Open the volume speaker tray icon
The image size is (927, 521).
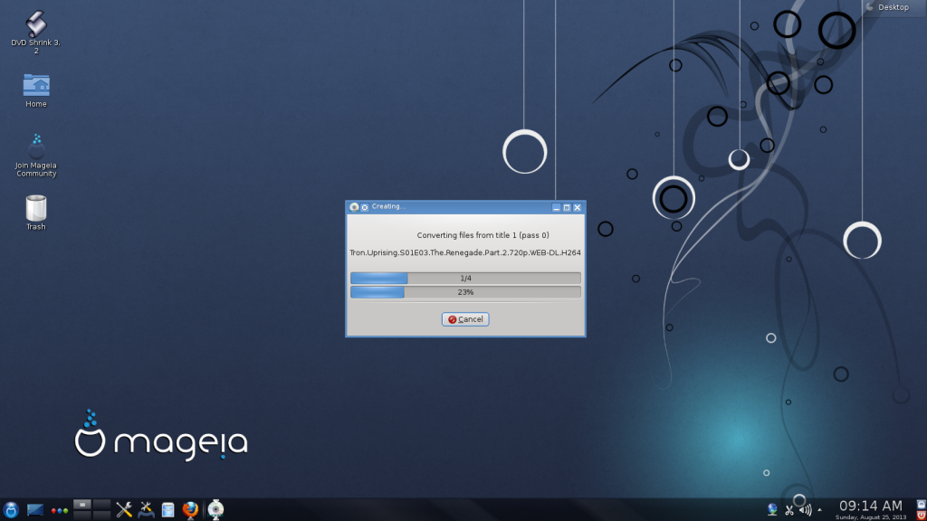pyautogui.click(x=805, y=510)
